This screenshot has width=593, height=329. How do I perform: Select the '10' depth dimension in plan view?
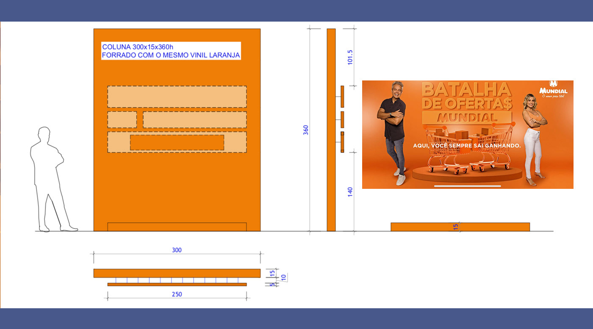point(284,278)
